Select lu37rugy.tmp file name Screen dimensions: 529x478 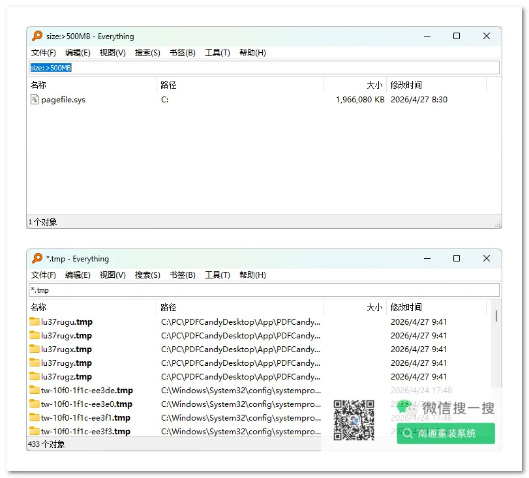[x=67, y=363]
